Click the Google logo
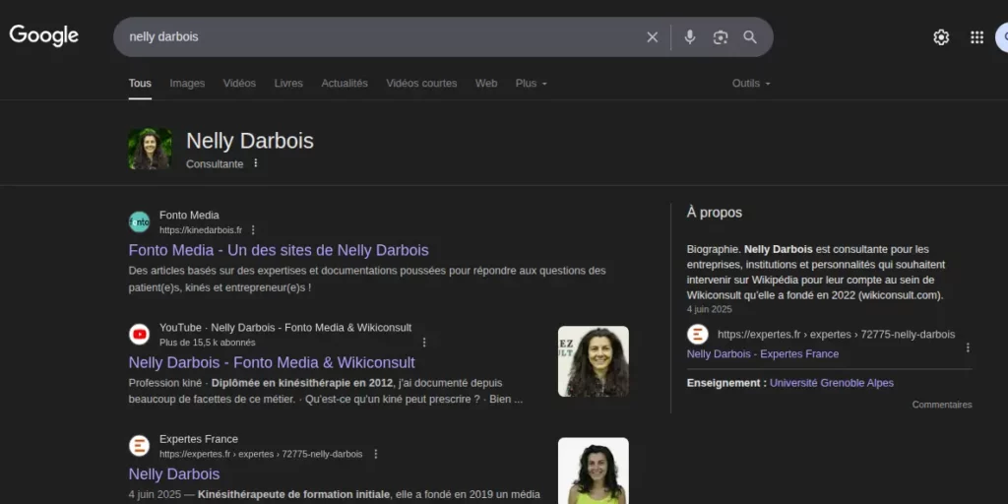This screenshot has width=1008, height=504. click(43, 36)
